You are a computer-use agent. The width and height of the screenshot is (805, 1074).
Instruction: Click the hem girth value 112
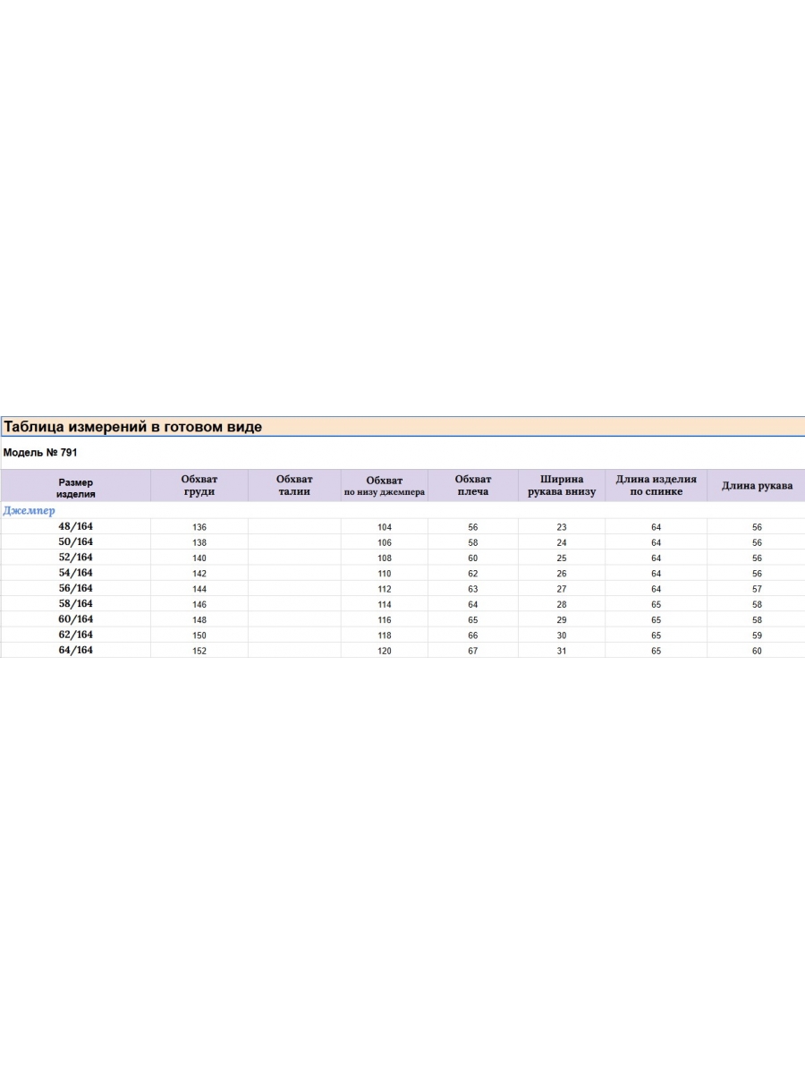[385, 590]
